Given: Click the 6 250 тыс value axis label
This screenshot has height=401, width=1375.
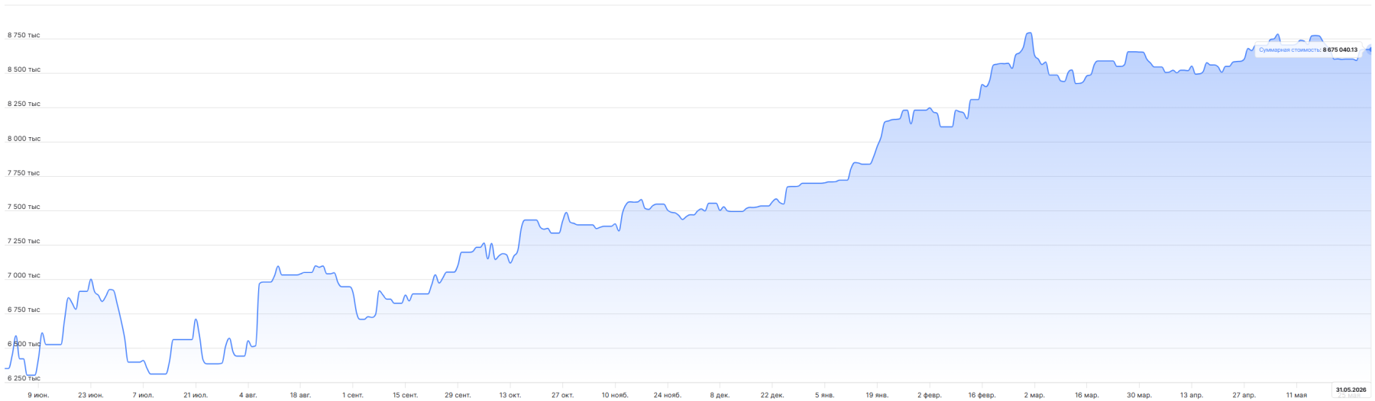Looking at the screenshot, I should coord(24,378).
